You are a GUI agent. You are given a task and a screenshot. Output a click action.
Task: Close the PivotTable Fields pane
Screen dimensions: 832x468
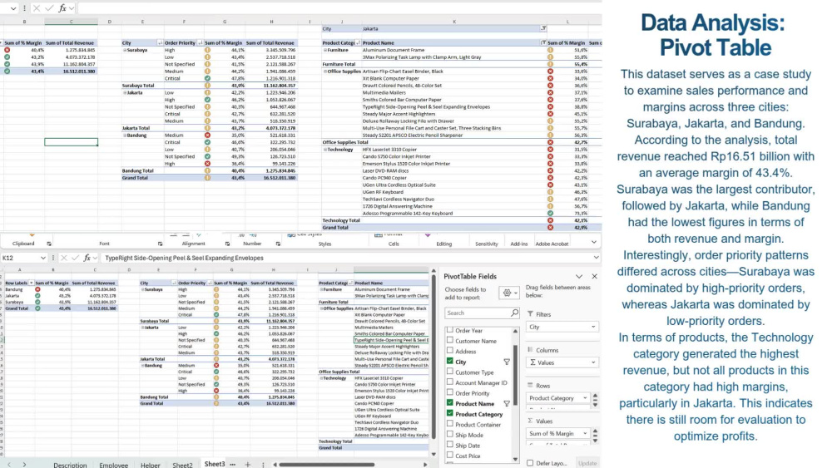pos(594,276)
